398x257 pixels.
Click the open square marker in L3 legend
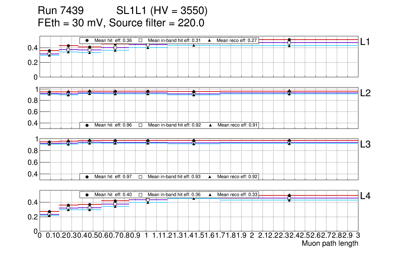[x=140, y=176]
